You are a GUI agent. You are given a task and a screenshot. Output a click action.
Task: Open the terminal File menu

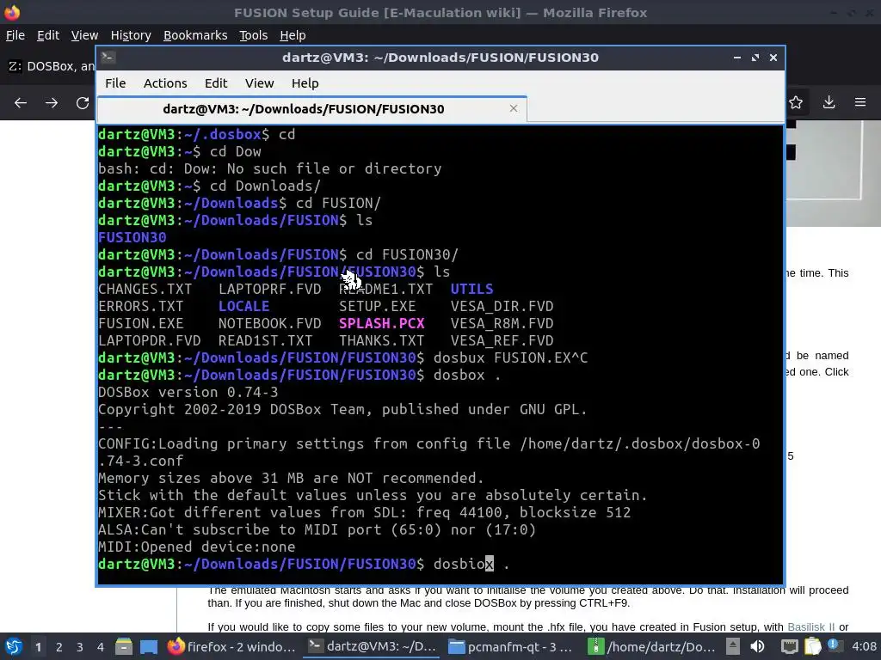pos(115,83)
